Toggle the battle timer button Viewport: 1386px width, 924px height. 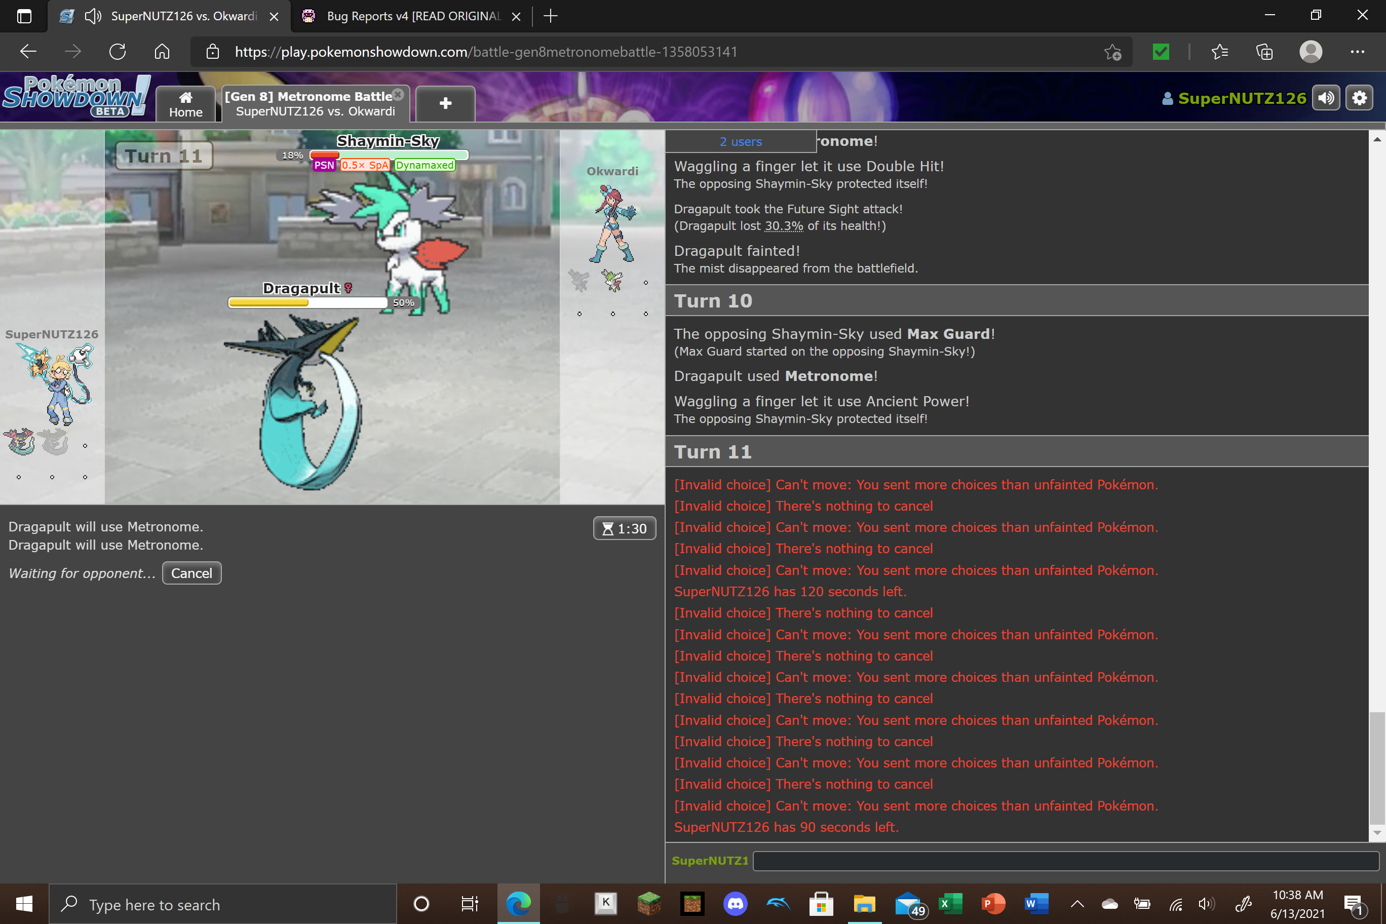624,528
